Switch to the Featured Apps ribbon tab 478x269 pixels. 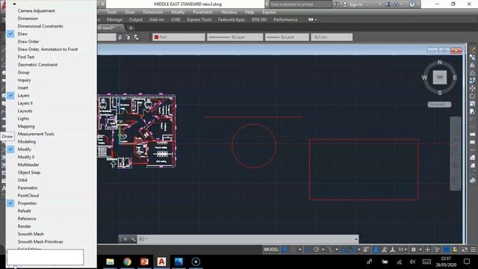[x=232, y=19]
